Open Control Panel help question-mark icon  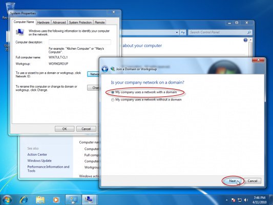(245, 40)
